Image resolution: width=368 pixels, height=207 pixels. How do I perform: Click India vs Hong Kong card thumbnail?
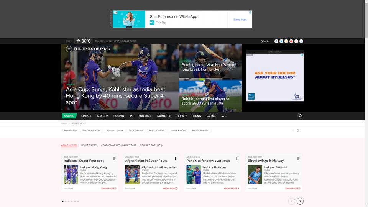point(71,174)
